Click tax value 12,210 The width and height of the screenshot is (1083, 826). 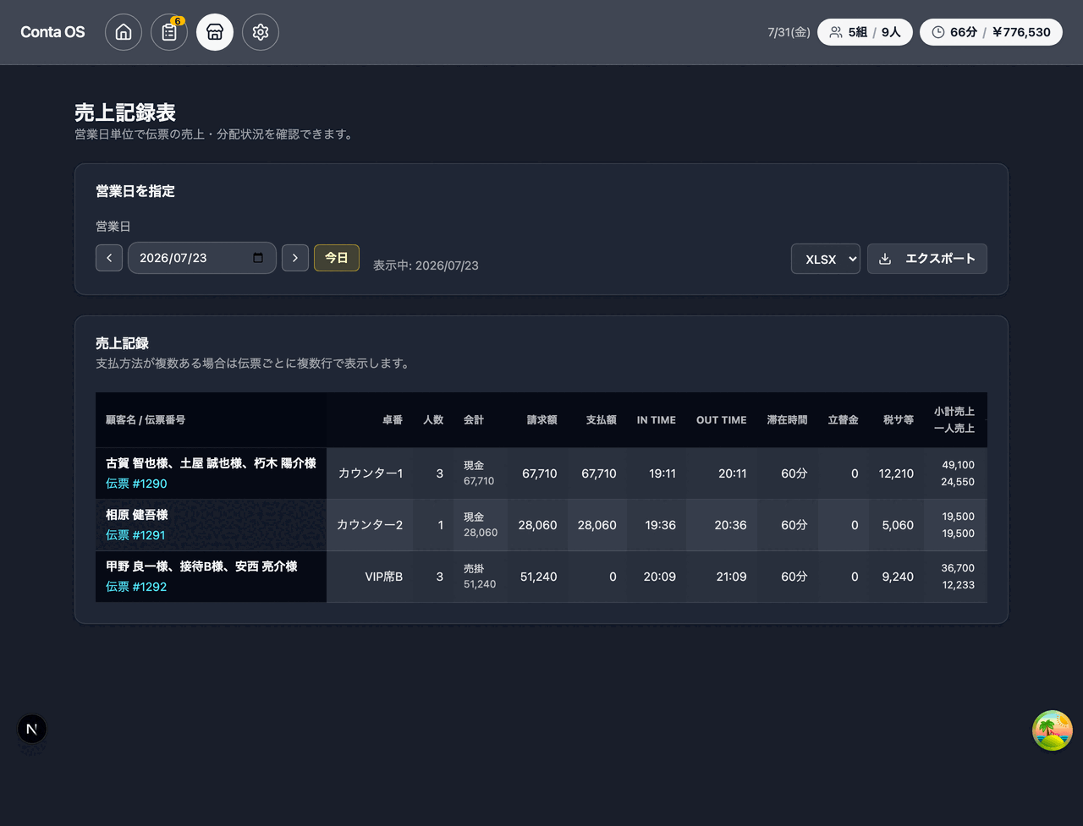tap(897, 473)
